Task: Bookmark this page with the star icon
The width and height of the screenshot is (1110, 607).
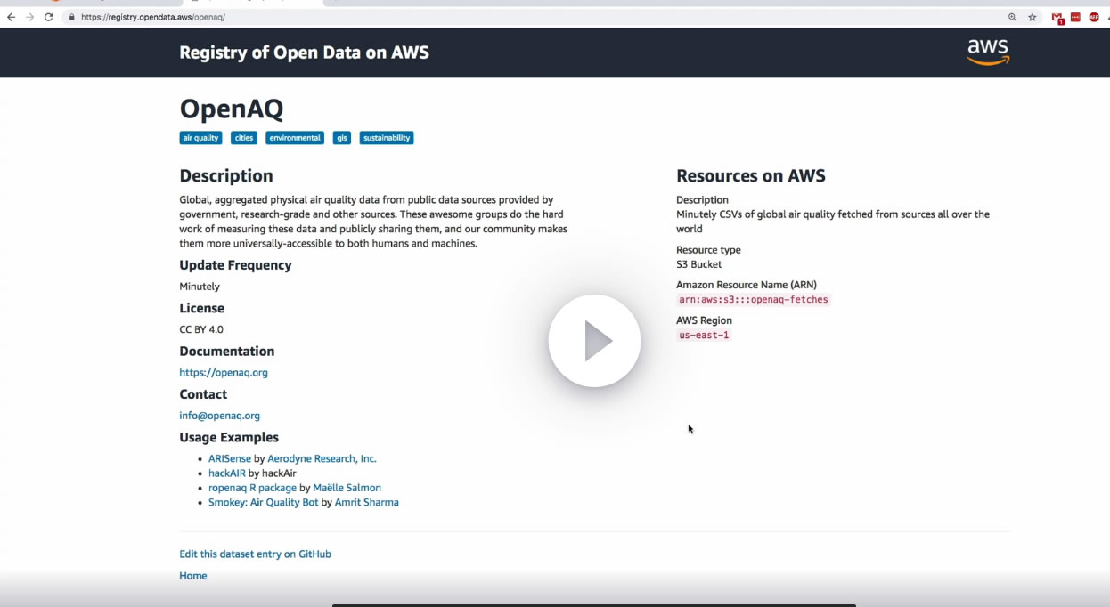Action: tap(1032, 17)
